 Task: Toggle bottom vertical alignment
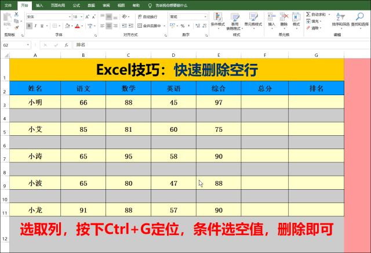click(115, 17)
